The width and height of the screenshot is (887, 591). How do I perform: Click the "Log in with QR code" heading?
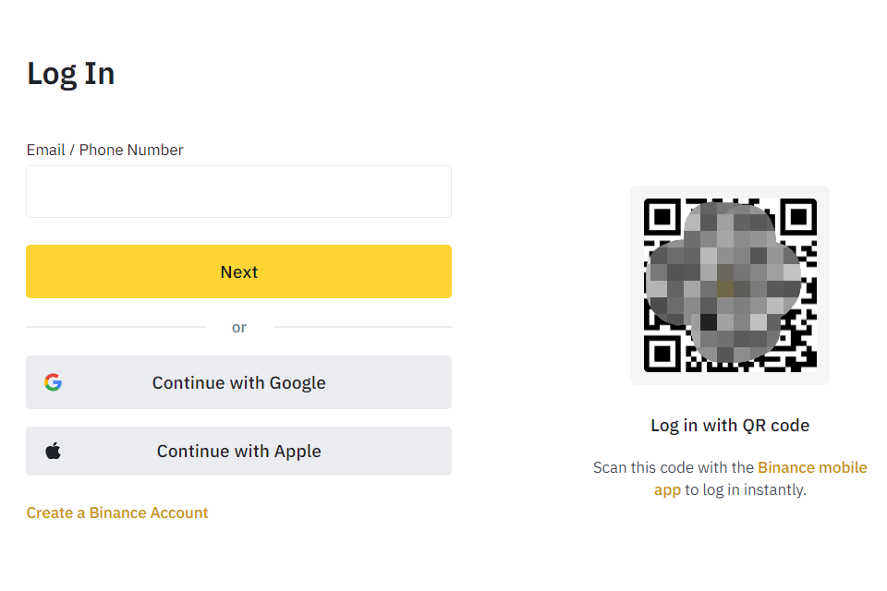pyautogui.click(x=730, y=426)
